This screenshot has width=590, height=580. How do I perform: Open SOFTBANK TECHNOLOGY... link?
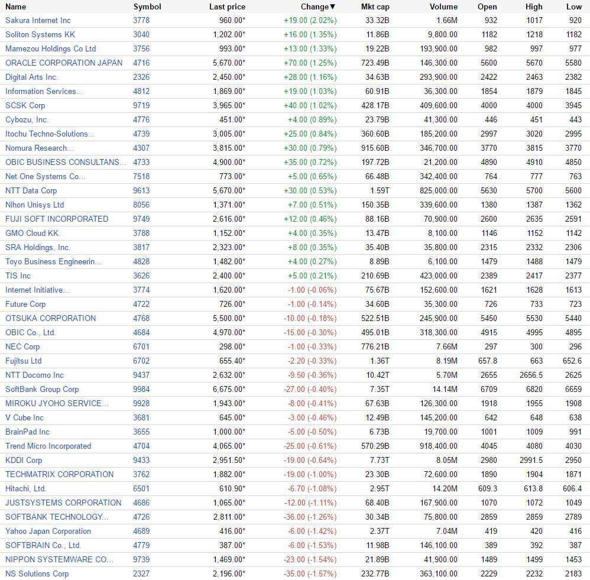(57, 517)
